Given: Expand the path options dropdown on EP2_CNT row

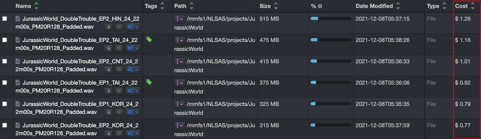Looking at the screenshot, I should click(x=179, y=62).
